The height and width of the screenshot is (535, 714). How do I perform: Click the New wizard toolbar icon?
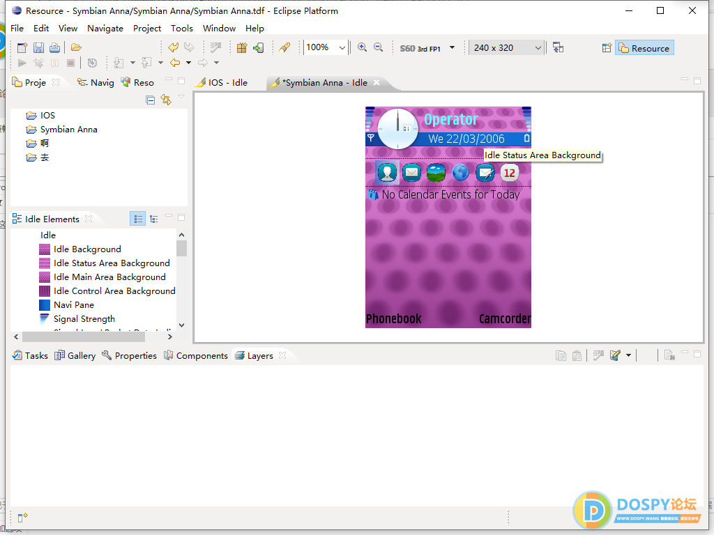(x=22, y=47)
